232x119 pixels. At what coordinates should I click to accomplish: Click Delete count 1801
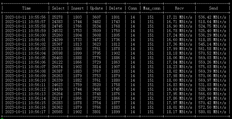click(115, 17)
